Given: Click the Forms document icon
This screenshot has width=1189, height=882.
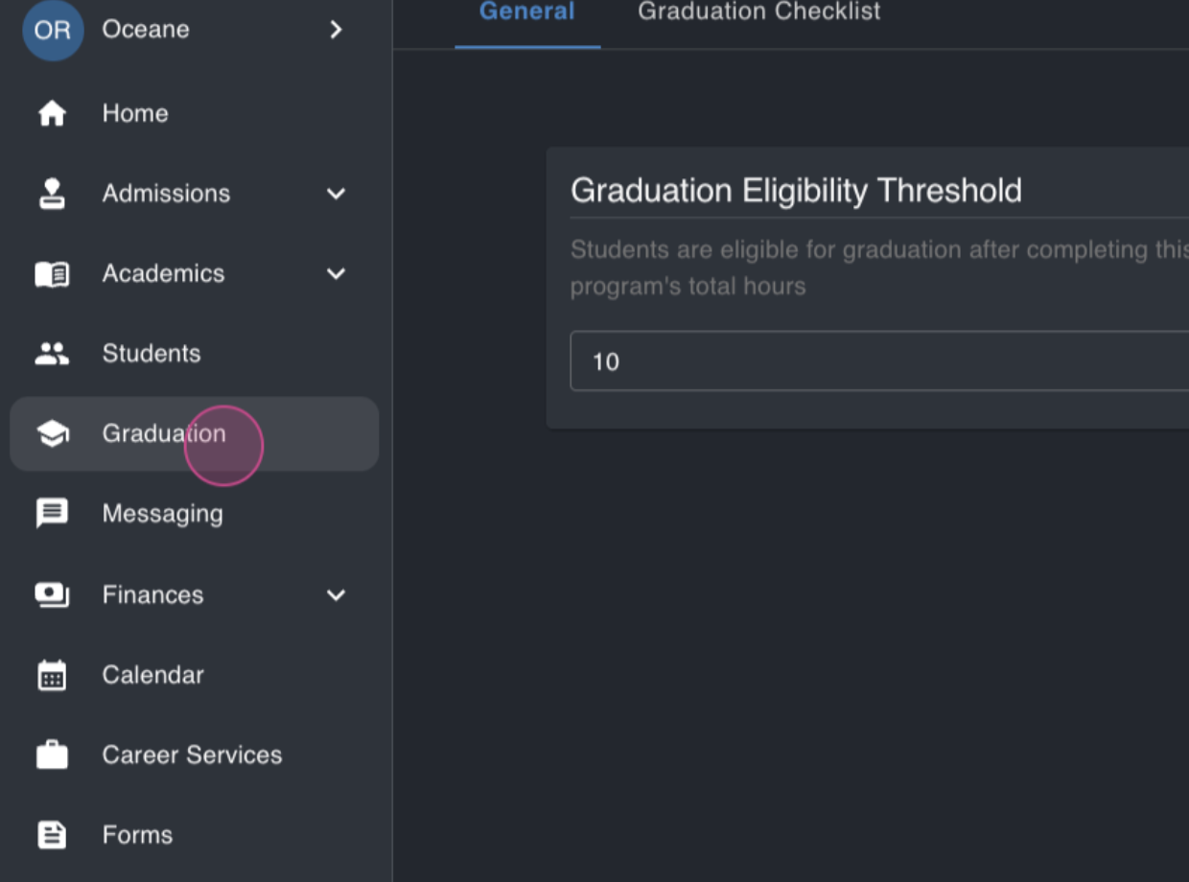Looking at the screenshot, I should pyautogui.click(x=52, y=835).
